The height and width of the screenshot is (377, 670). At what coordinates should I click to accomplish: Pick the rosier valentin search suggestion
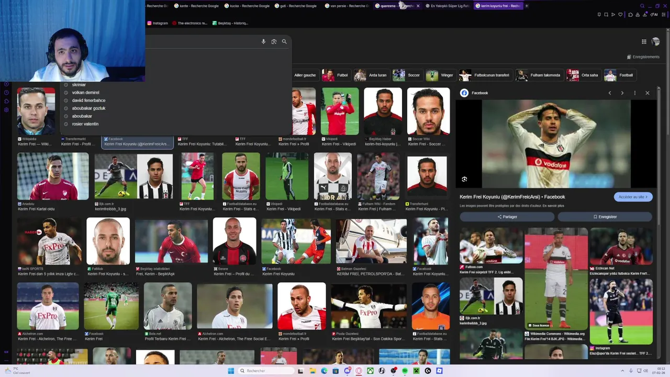(85, 124)
